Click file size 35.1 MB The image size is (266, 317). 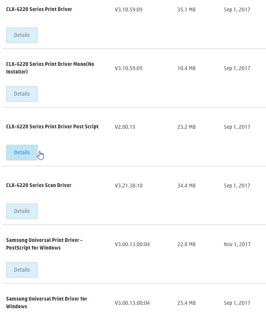tap(186, 10)
